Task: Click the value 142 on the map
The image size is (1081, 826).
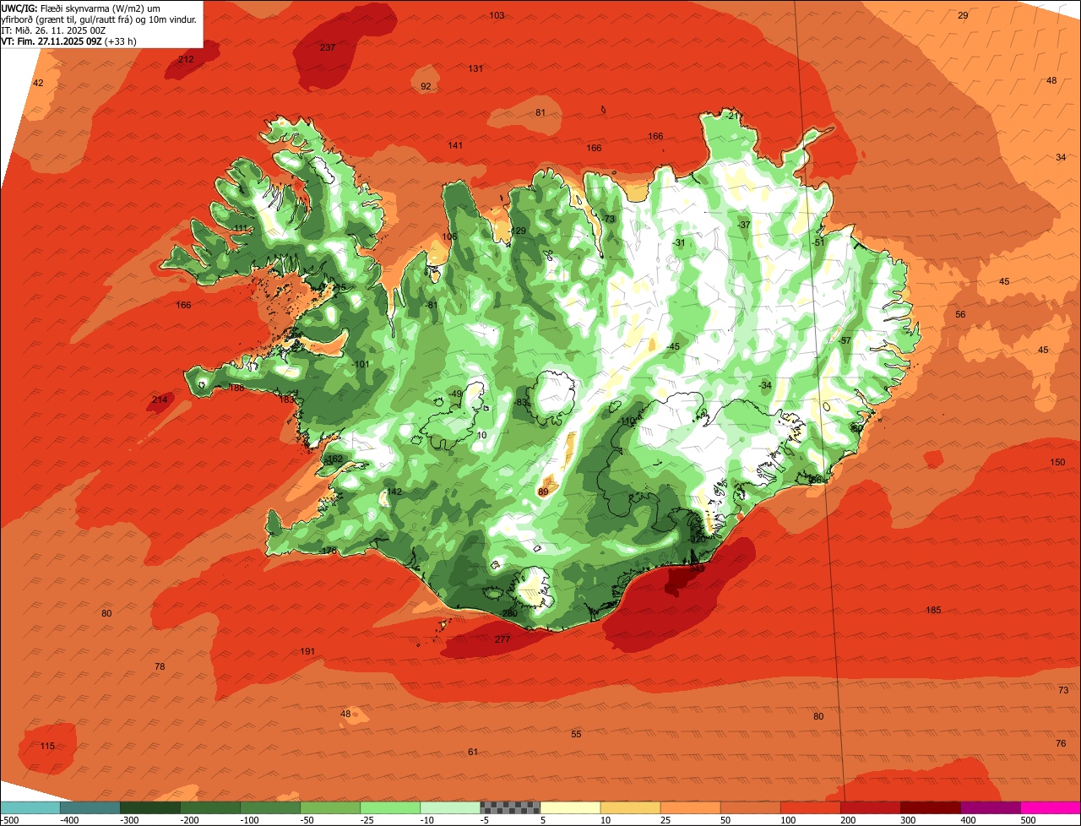Action: tap(394, 492)
